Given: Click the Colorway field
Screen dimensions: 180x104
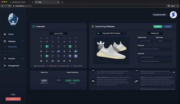Looking at the screenshot, I should (155, 49).
